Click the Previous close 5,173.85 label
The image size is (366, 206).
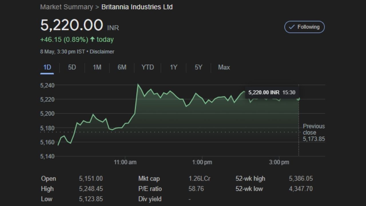pos(314,132)
